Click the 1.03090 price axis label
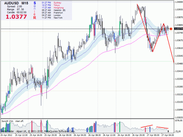 pyautogui.click(x=179, y=110)
